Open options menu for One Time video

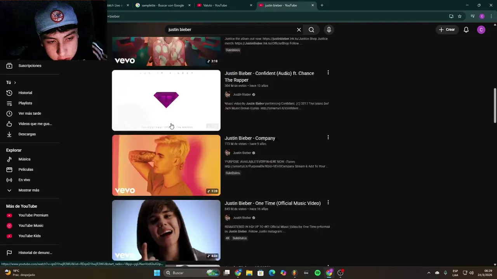[x=328, y=202]
